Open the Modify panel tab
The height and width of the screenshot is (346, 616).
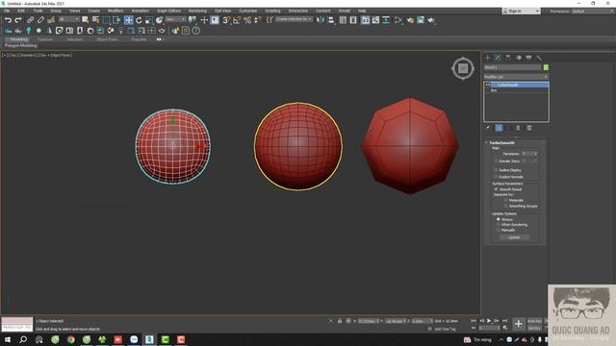pos(498,58)
